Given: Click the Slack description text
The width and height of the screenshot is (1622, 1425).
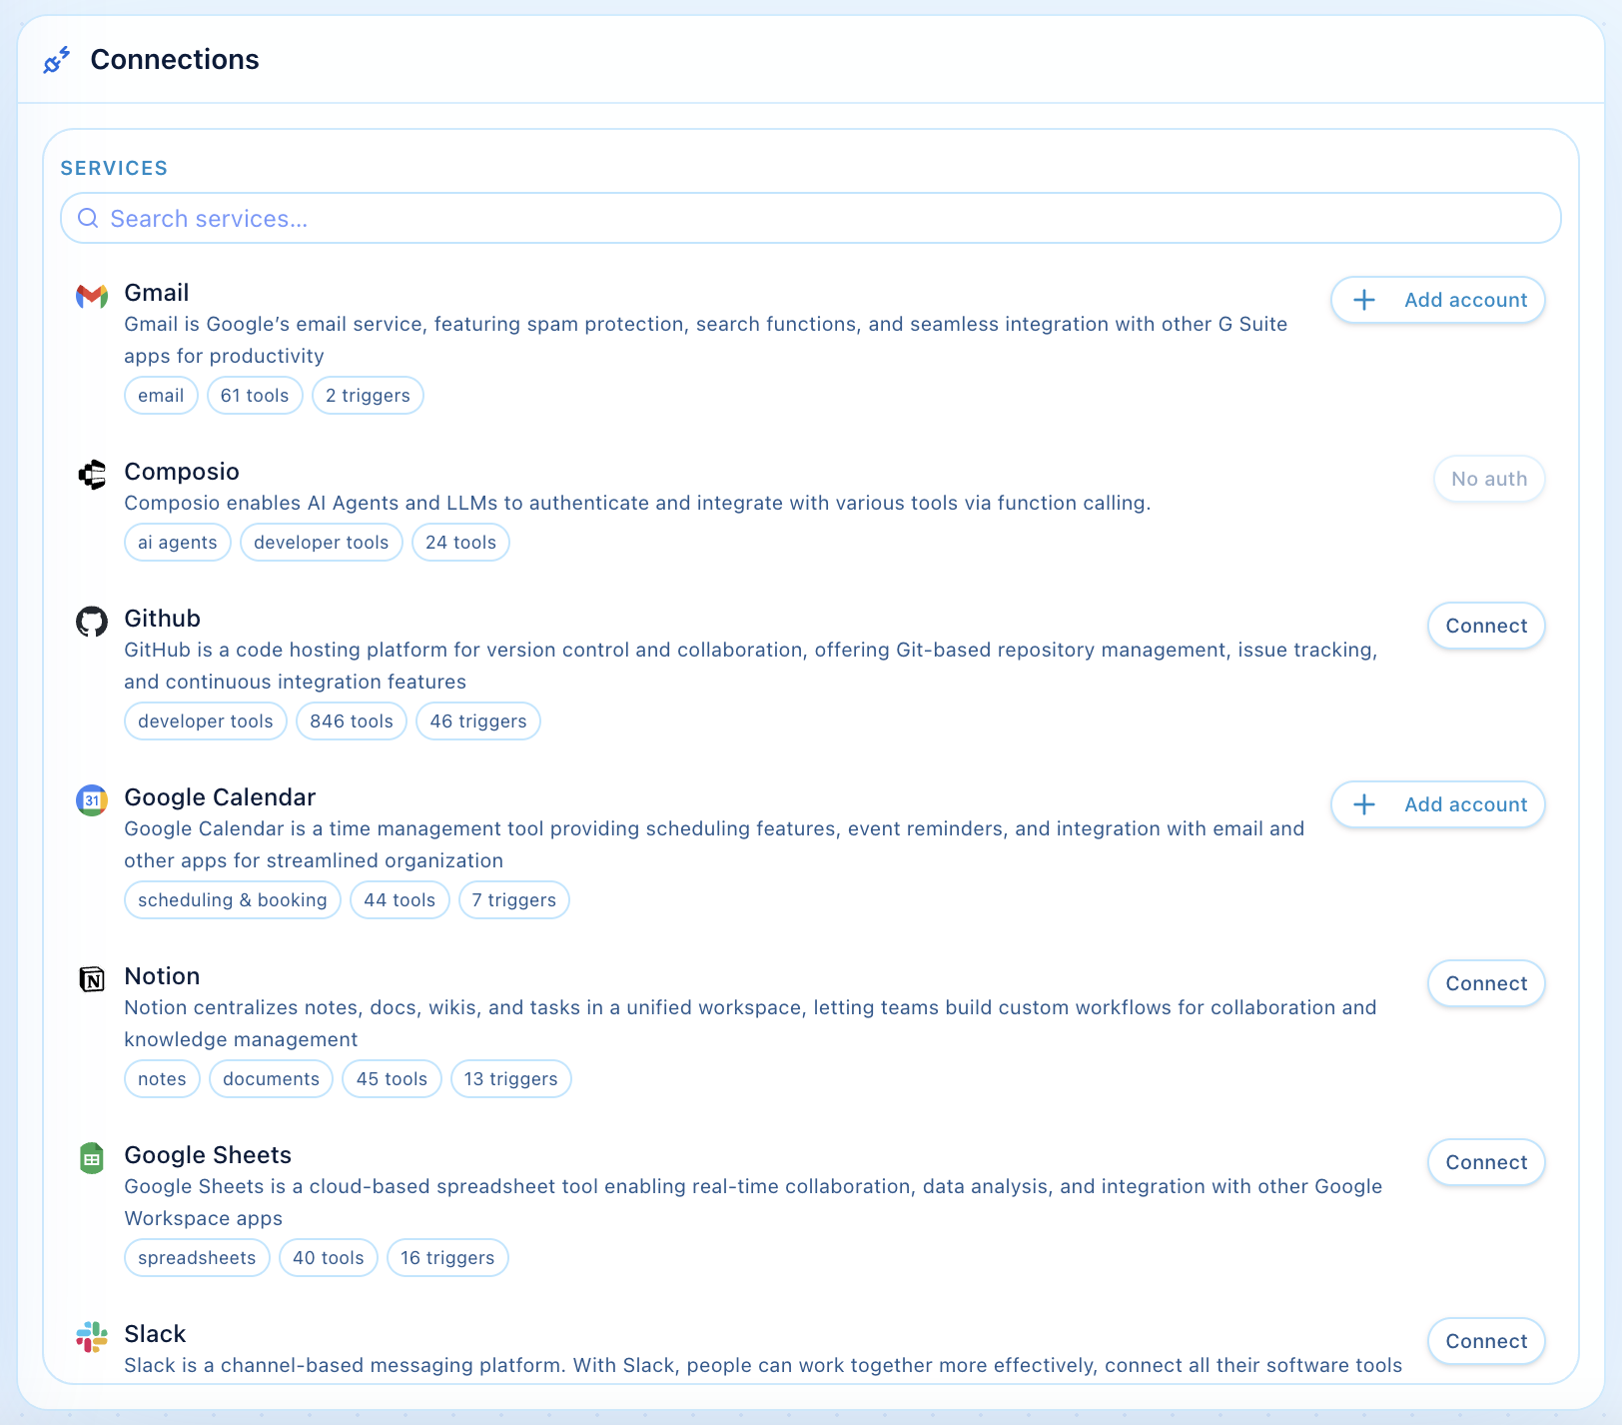Looking at the screenshot, I should [x=763, y=1365].
